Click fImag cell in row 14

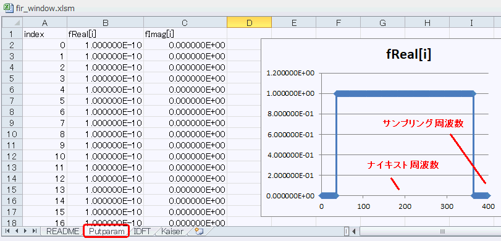tap(185, 178)
